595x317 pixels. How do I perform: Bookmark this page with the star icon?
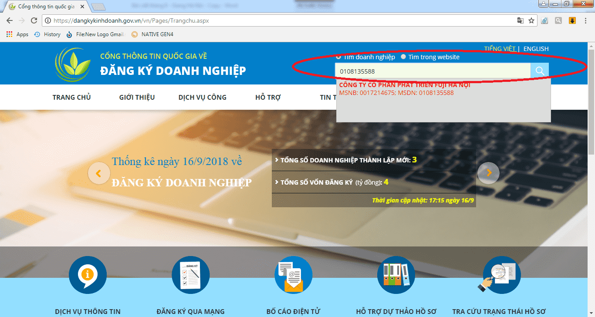[531, 20]
